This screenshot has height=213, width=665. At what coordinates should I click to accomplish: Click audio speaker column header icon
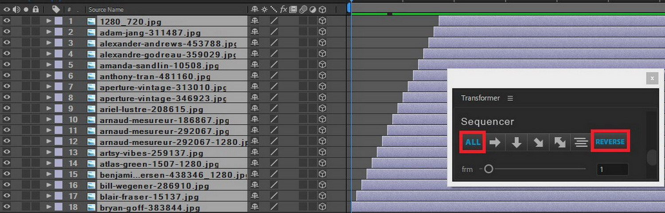[x=16, y=9]
